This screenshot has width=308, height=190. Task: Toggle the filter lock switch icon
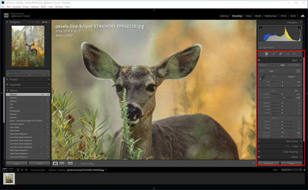[304, 170]
